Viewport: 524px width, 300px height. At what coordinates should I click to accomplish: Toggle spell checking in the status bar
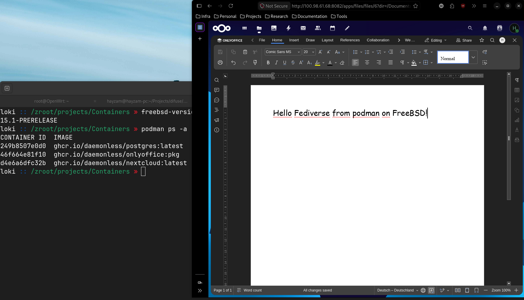click(x=431, y=290)
